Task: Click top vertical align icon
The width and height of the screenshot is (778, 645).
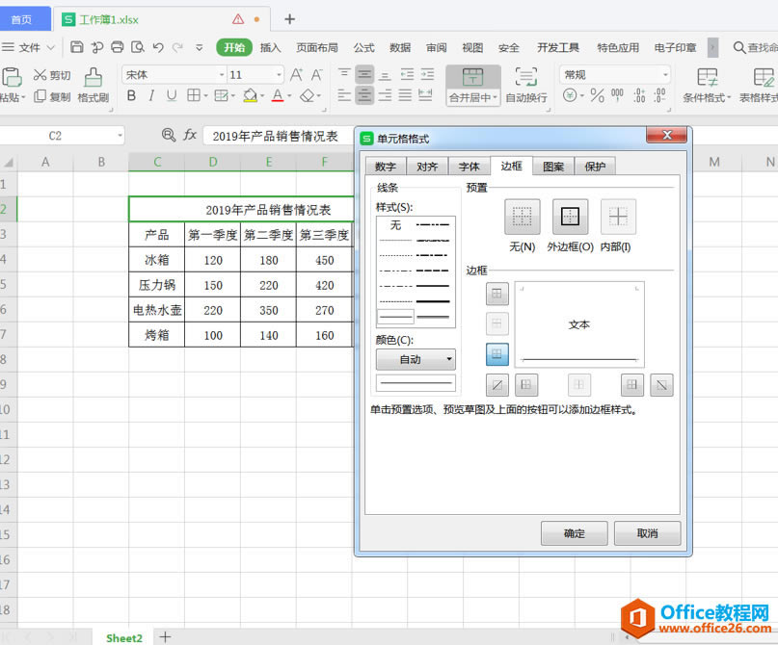Action: pos(344,74)
